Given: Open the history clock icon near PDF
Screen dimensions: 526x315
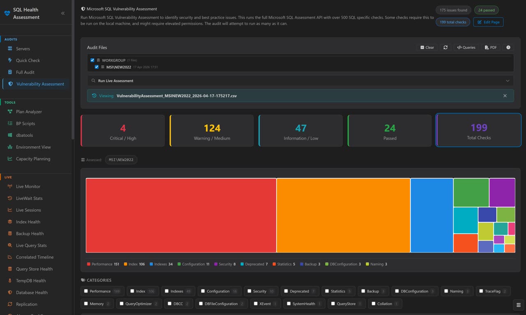Looking at the screenshot, I should [x=508, y=47].
